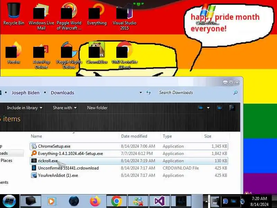The image size is (277, 208).
Task: Open the ChomikBox desktop shortcut
Action: (x=97, y=53)
